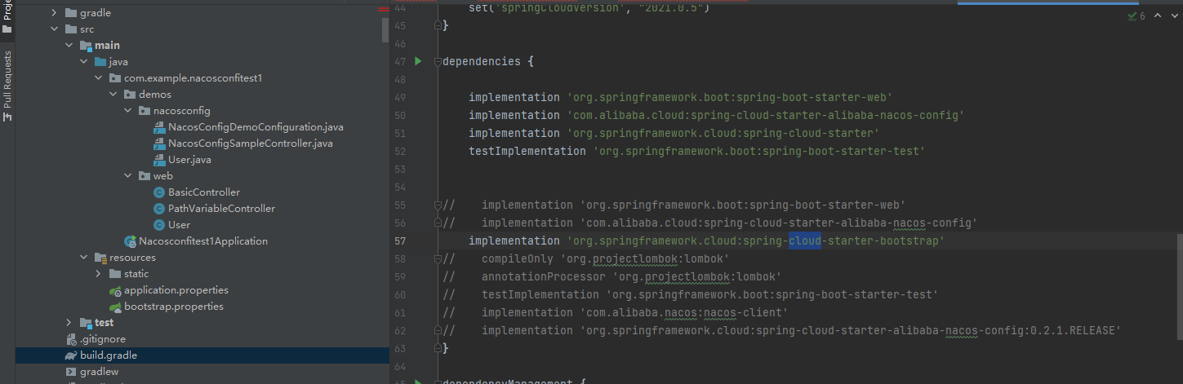
Task: Expand the static folder chevron
Action: pyautogui.click(x=99, y=274)
